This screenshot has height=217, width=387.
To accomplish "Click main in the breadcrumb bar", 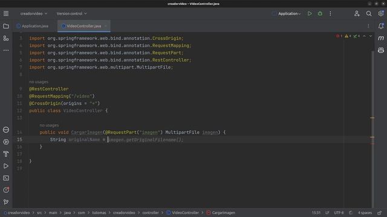I will pyautogui.click(x=53, y=213).
